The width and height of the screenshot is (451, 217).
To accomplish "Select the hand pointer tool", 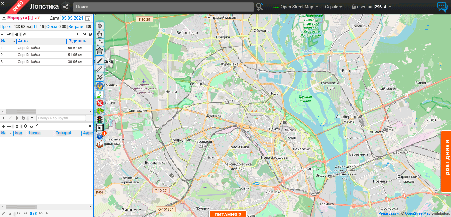I will tap(100, 34).
